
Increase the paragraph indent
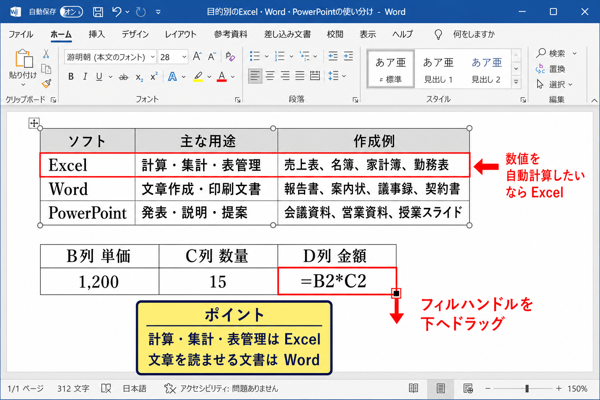pyautogui.click(x=348, y=56)
